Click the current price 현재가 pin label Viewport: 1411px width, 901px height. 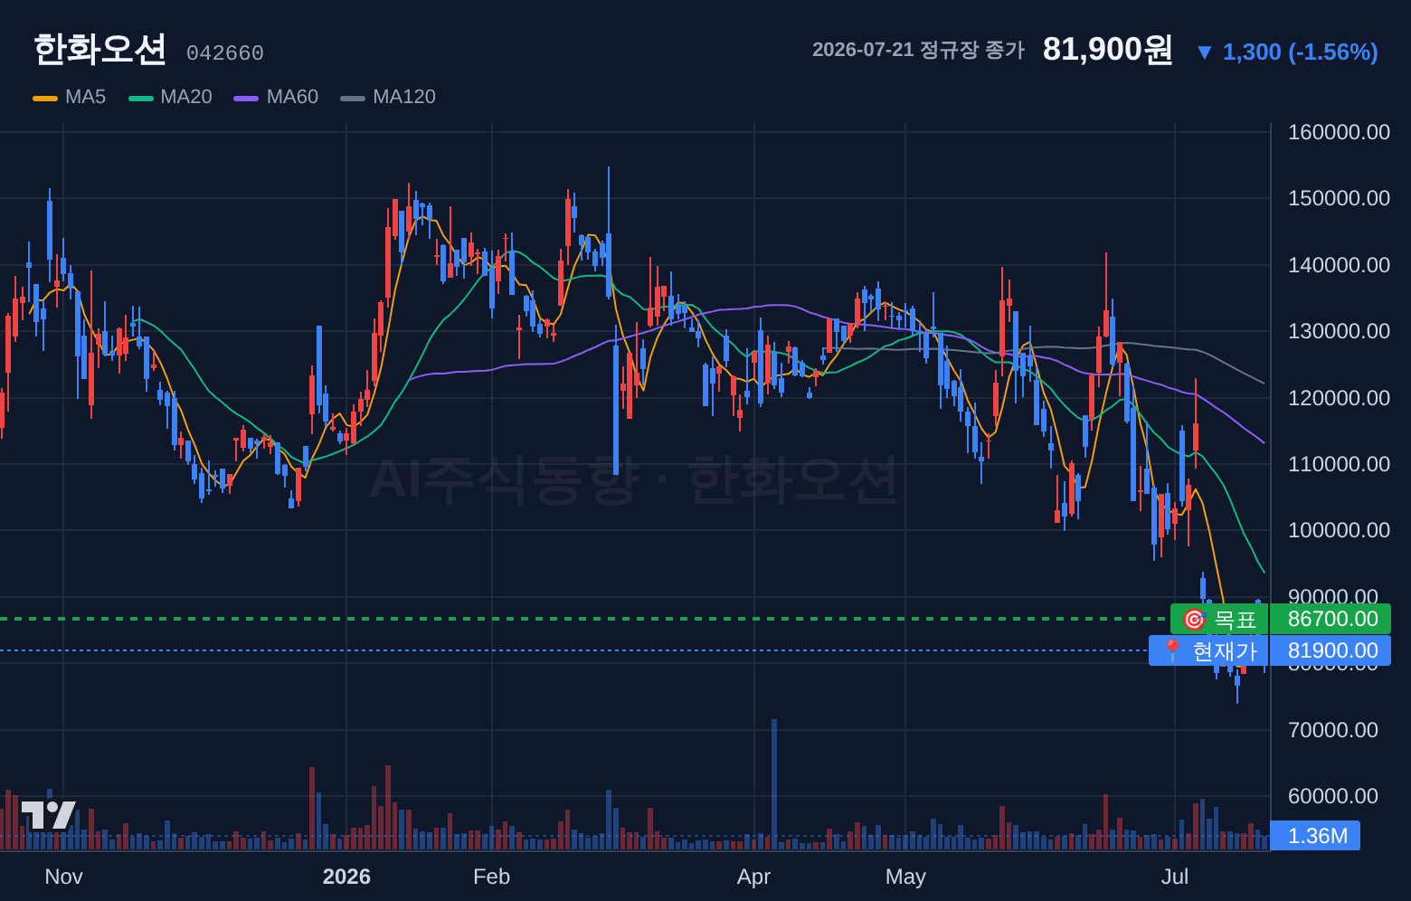click(x=1208, y=650)
